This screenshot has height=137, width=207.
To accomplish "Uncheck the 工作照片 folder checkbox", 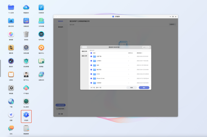I will (x=91, y=61).
